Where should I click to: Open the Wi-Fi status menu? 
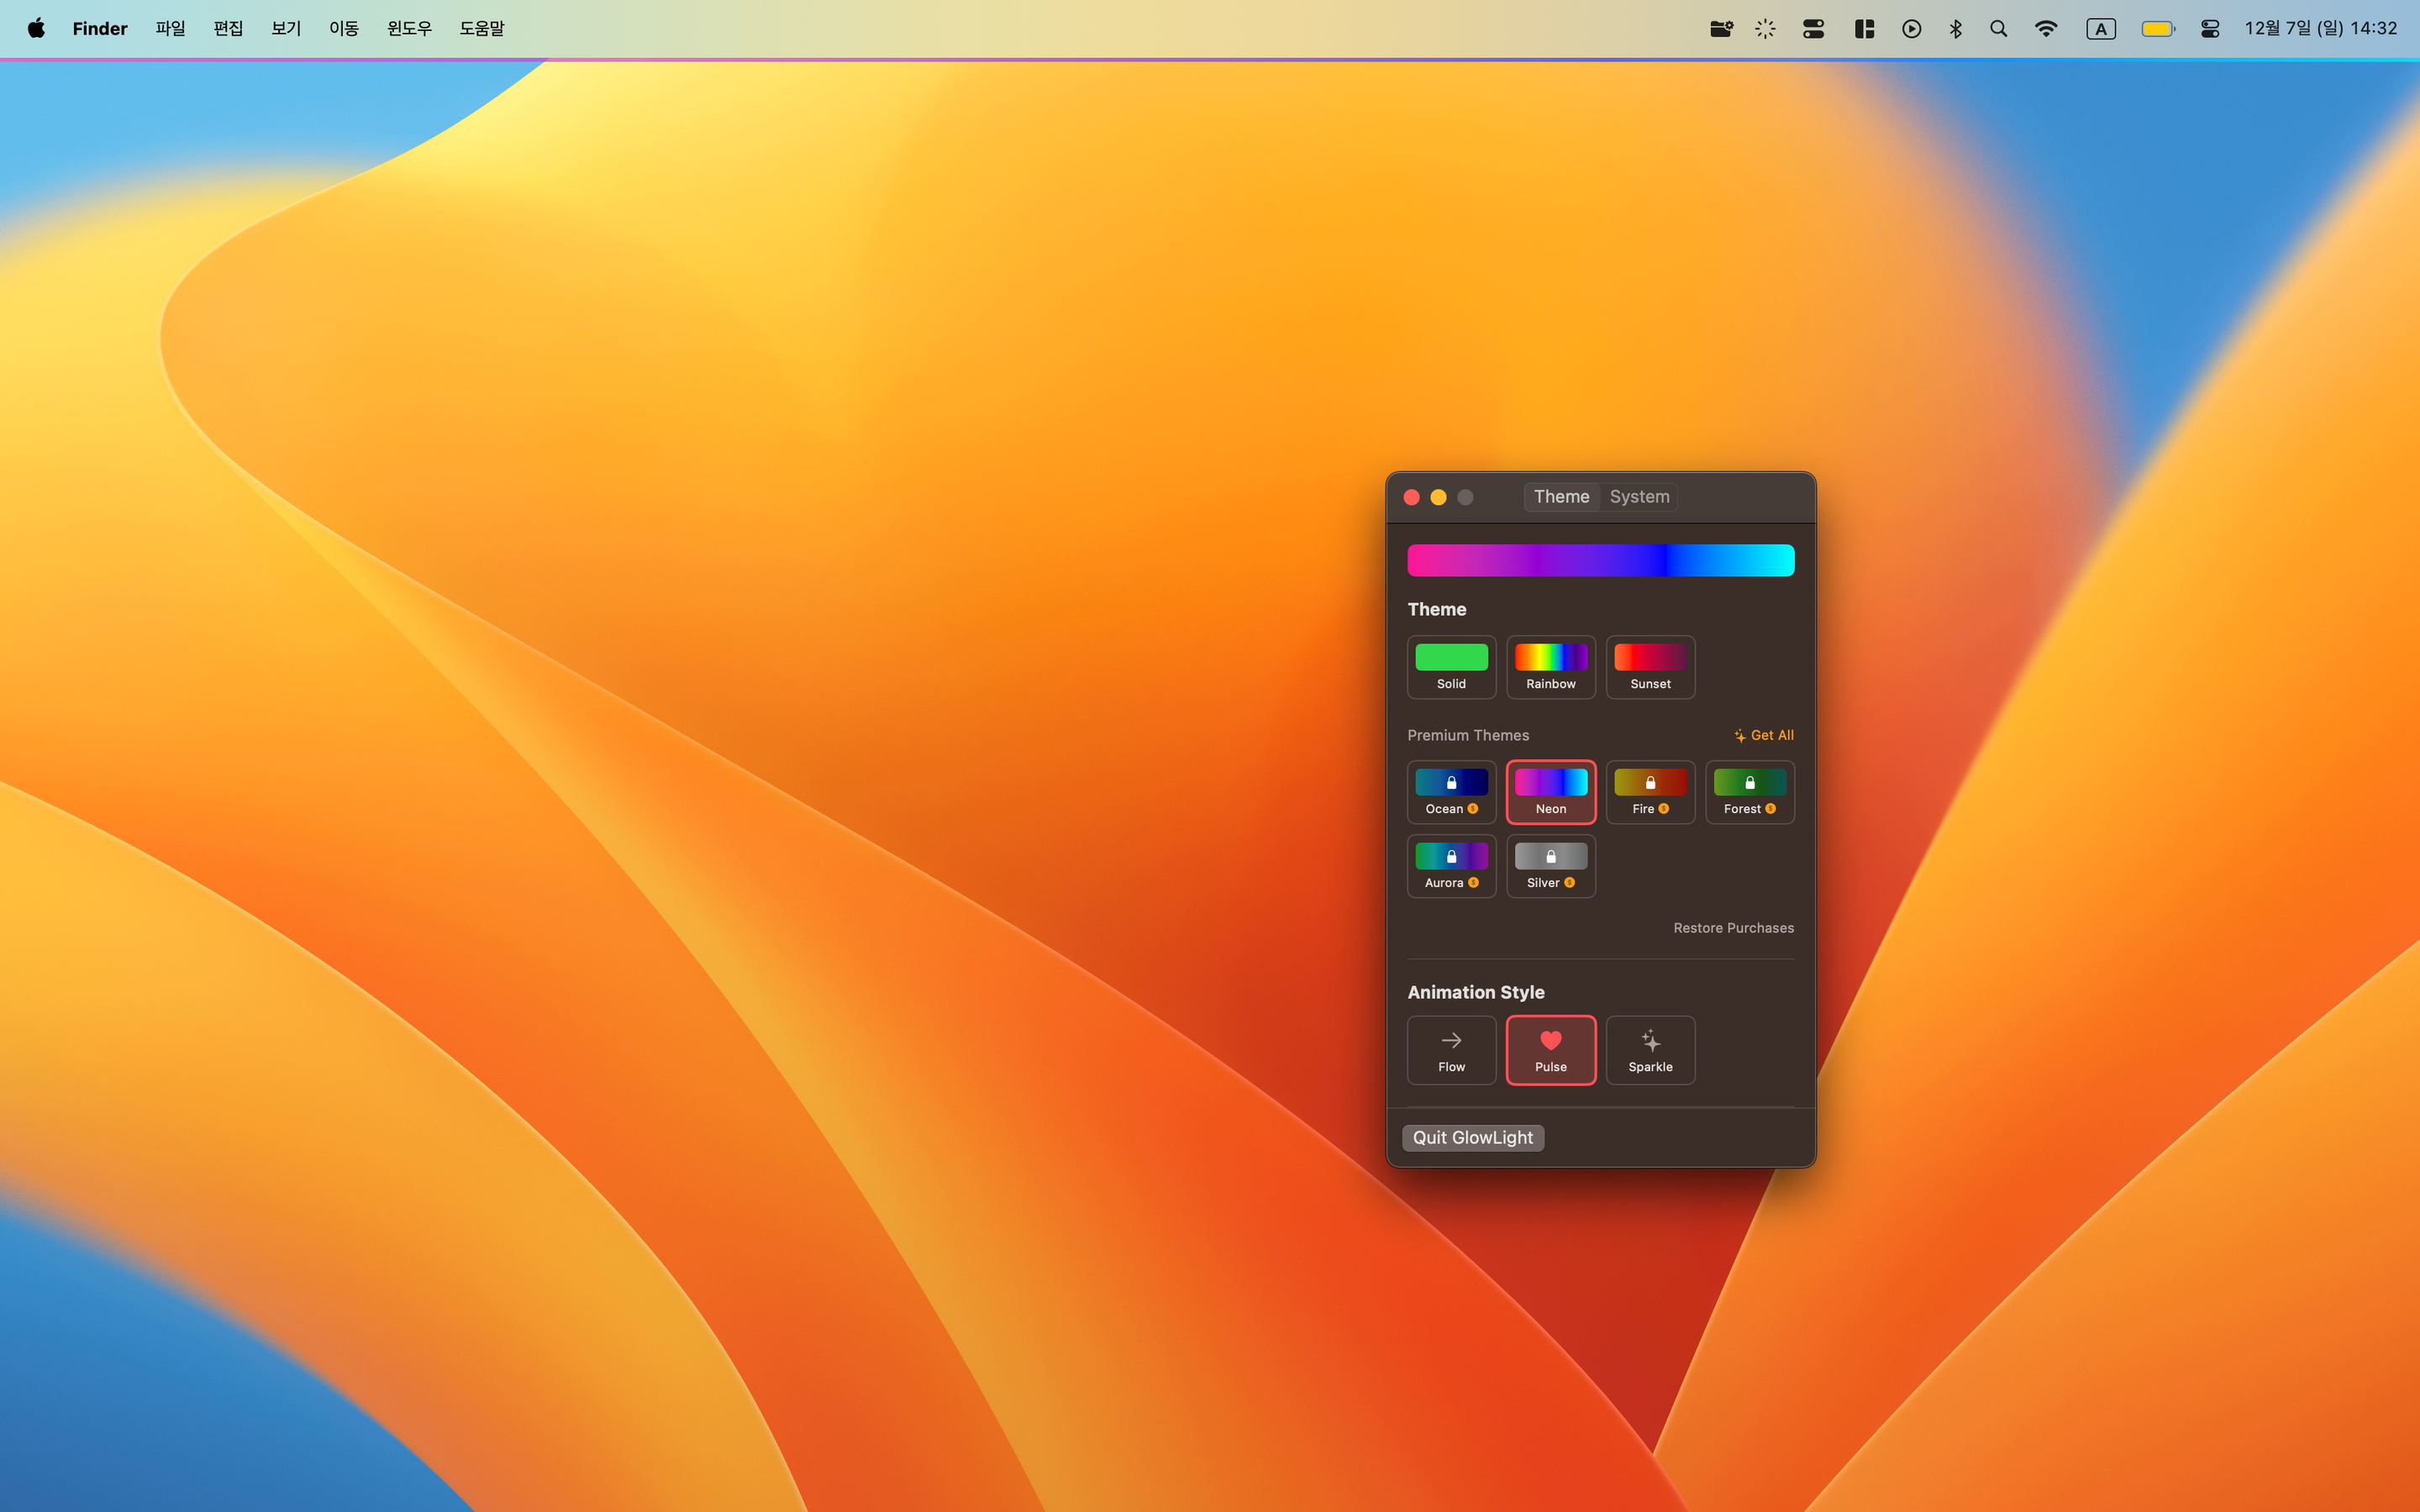tap(2046, 29)
